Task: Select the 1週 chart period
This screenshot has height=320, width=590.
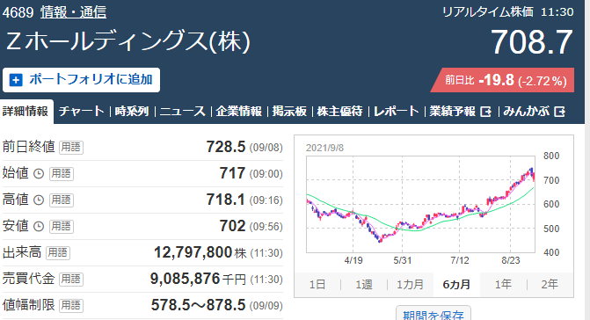Action: (364, 285)
